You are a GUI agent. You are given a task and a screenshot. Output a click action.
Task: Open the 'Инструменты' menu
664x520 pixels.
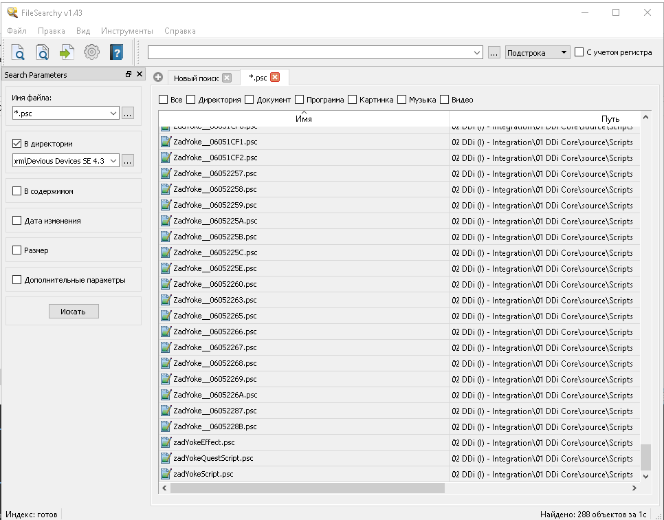click(x=126, y=31)
